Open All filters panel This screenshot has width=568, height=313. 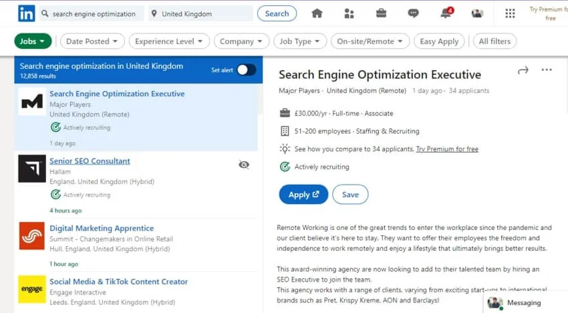click(x=494, y=41)
